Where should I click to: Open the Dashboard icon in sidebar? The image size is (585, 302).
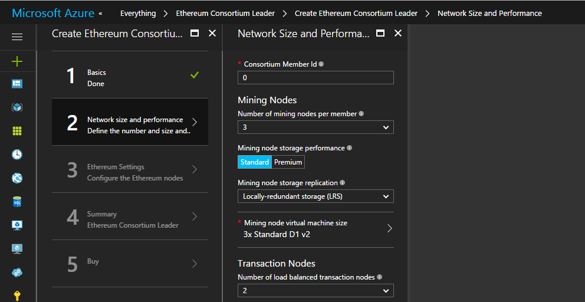click(x=17, y=84)
